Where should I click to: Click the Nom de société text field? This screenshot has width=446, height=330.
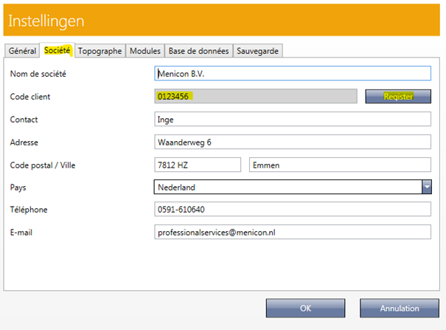[292, 74]
